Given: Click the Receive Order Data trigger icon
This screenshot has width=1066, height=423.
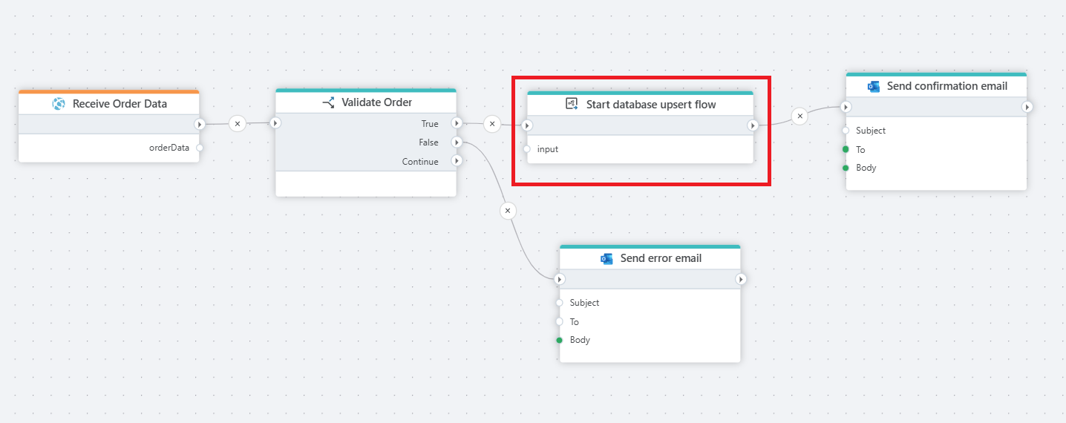Looking at the screenshot, I should (59, 104).
